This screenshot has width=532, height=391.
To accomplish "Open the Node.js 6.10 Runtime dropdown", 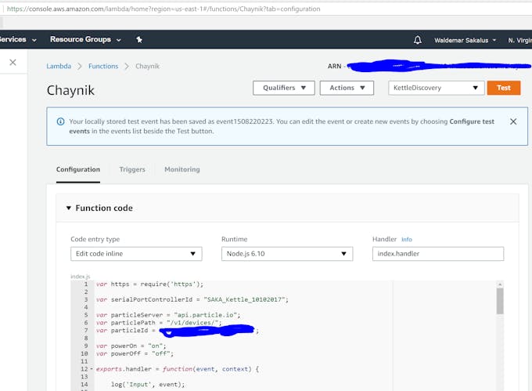I will (x=287, y=254).
